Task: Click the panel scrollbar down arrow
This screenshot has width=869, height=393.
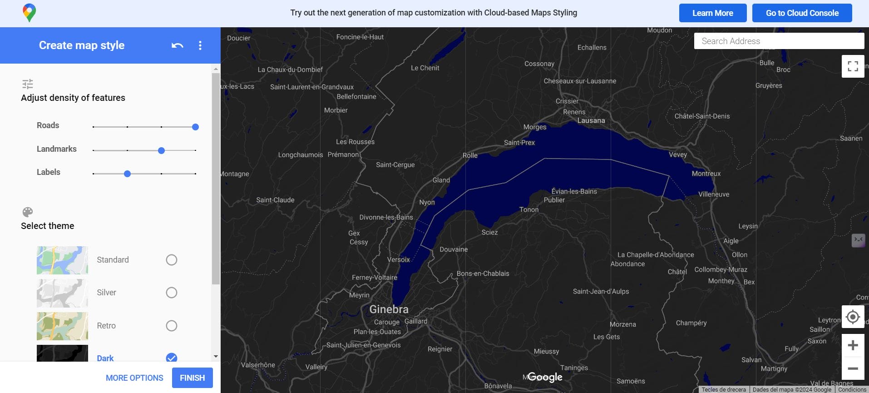Action: click(216, 357)
